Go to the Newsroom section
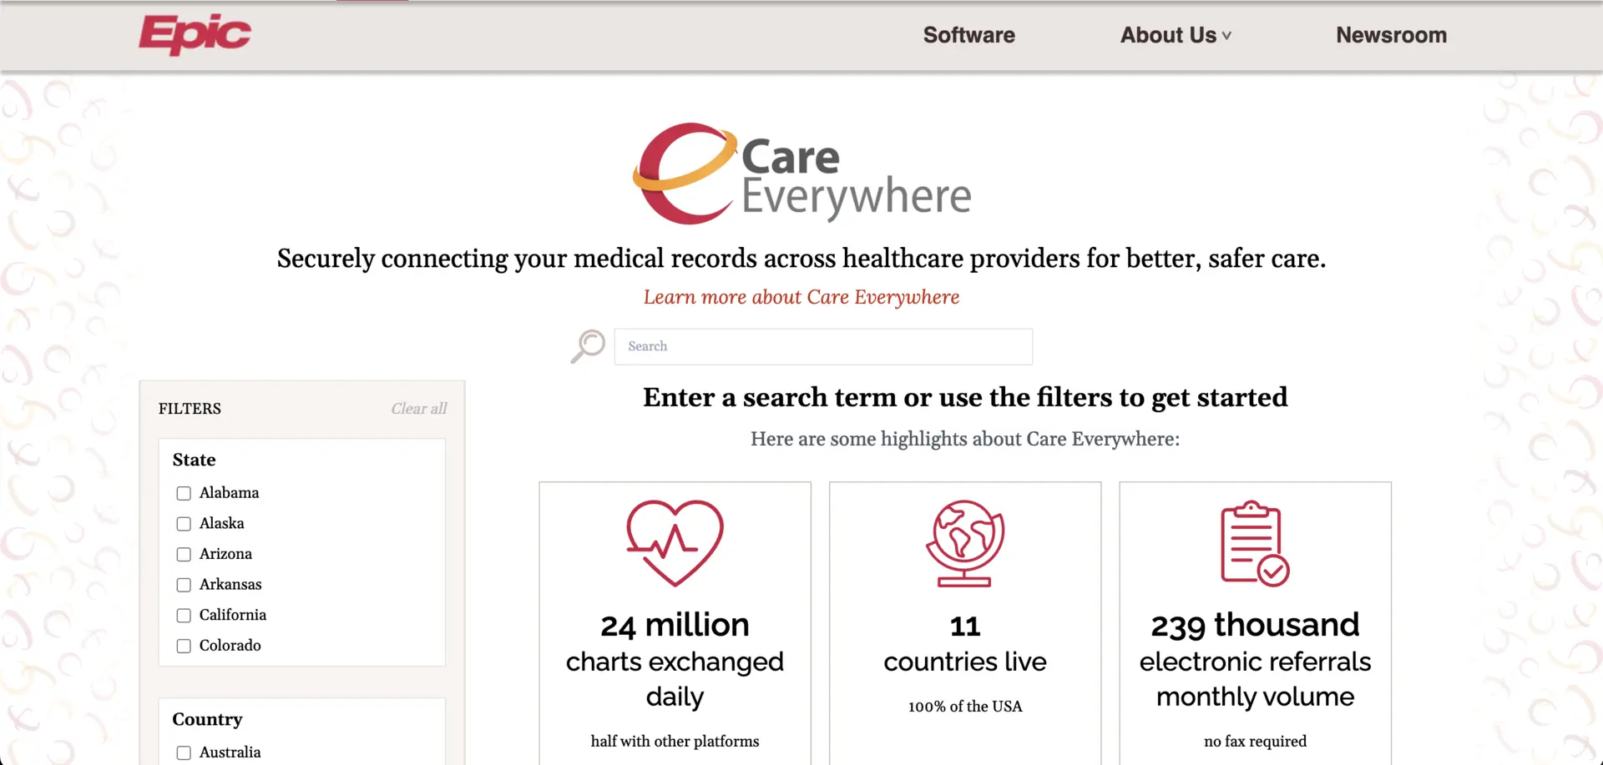 click(1391, 35)
